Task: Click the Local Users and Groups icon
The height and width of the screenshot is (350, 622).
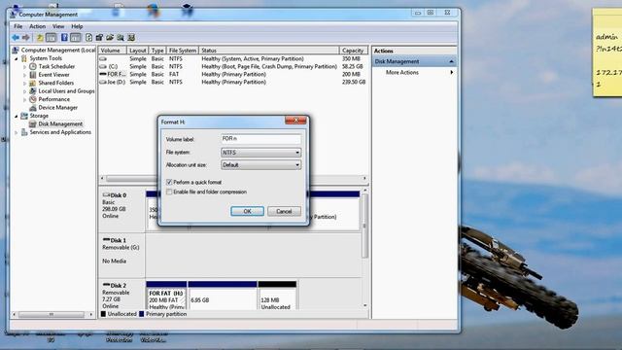Action: pyautogui.click(x=33, y=90)
